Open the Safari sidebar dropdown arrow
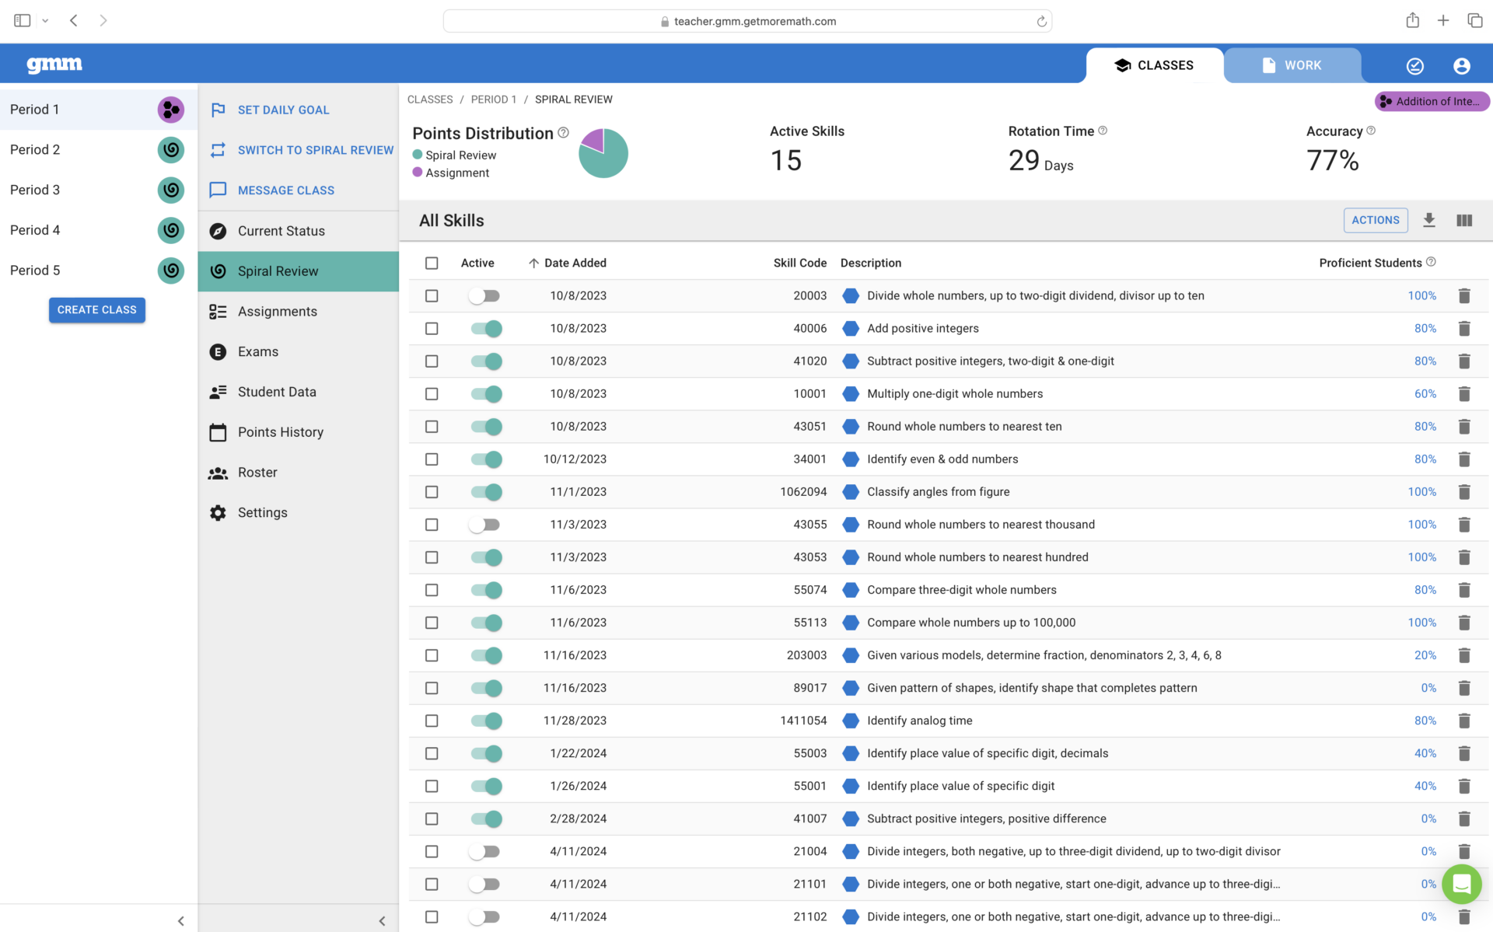Image resolution: width=1493 pixels, height=932 pixels. click(45, 21)
